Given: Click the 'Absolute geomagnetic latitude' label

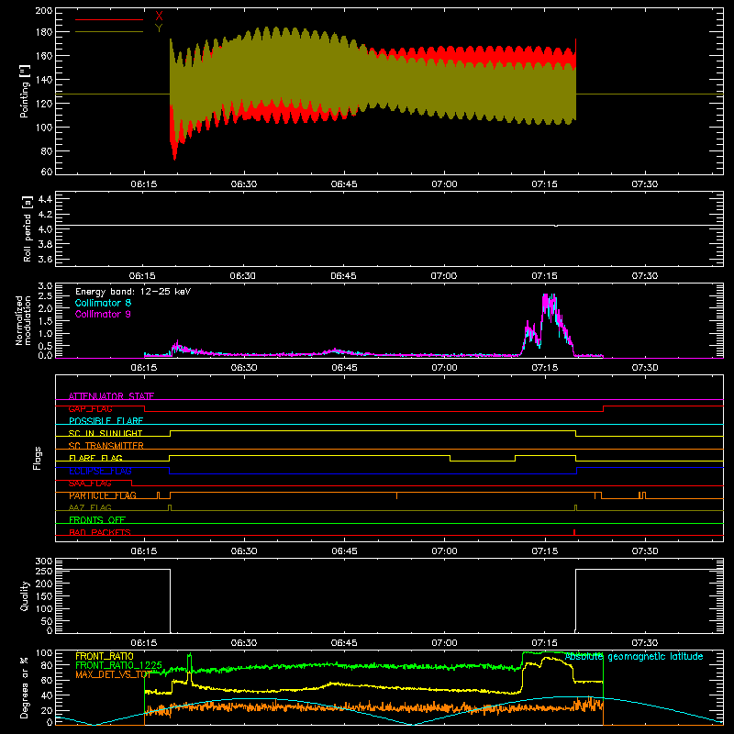Looking at the screenshot, I should coord(634,656).
